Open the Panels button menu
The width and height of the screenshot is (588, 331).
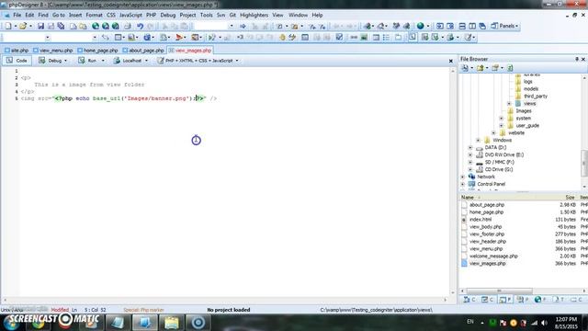[504, 26]
